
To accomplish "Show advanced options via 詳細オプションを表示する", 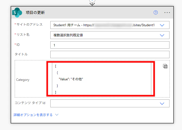I will point(33,115).
